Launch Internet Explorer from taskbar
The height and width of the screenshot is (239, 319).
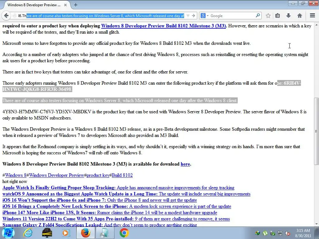28,233
